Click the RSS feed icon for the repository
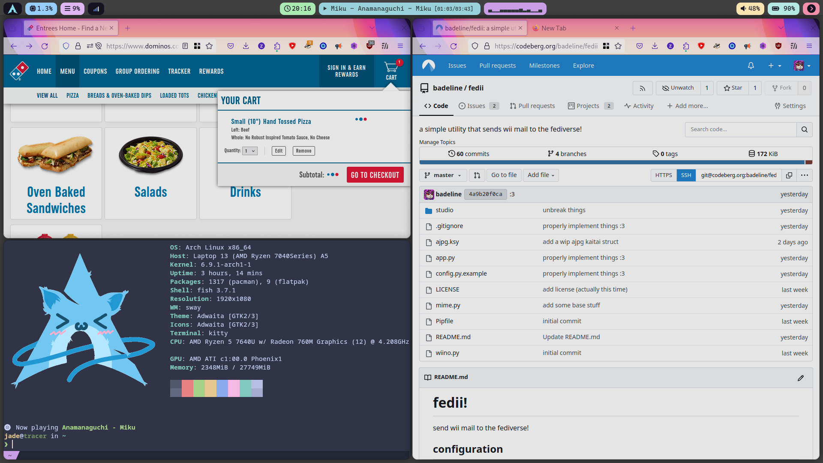This screenshot has width=823, height=463. (642, 88)
